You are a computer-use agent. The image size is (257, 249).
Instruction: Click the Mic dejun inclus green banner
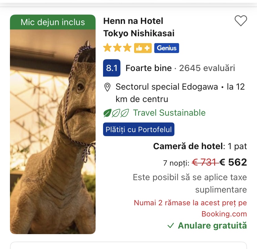click(x=53, y=22)
